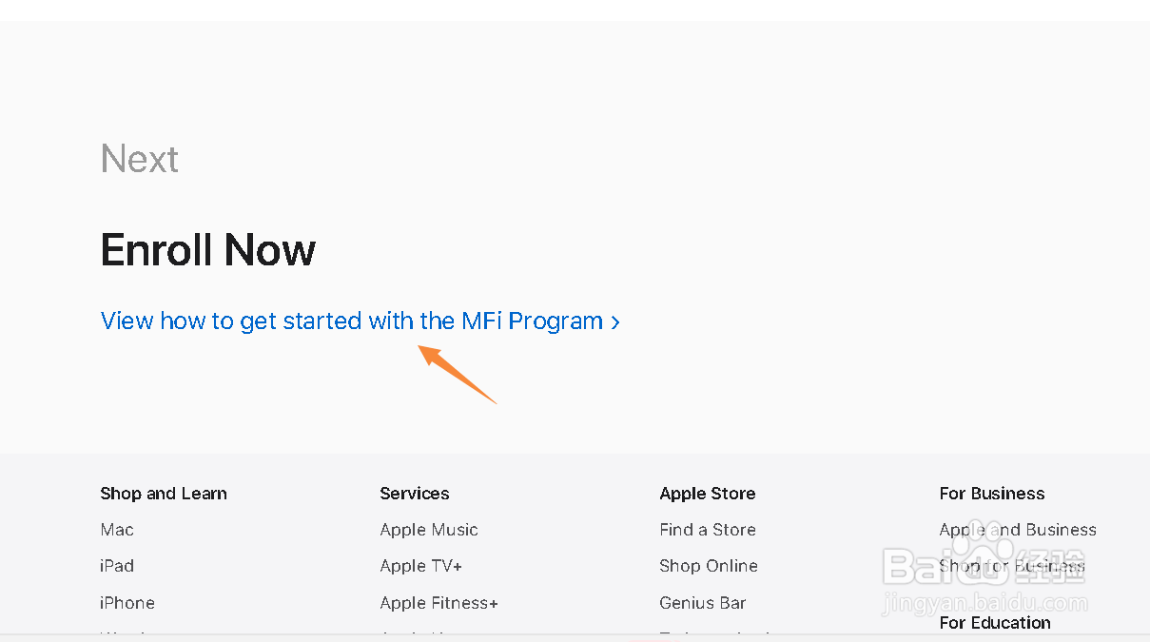Select Mac under Shop and Learn

pyautogui.click(x=116, y=530)
